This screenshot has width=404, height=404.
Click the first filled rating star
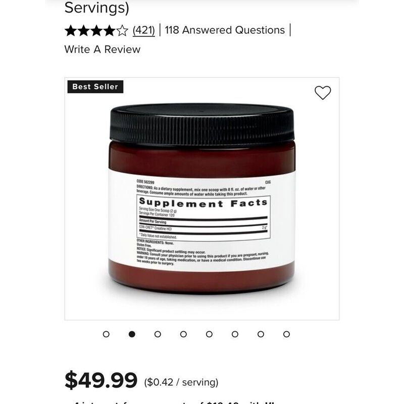71,31
